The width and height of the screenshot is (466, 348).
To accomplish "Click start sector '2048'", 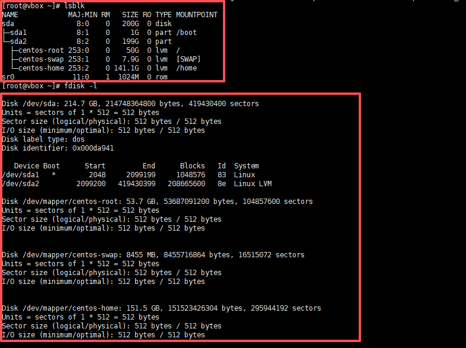I will 97,175.
